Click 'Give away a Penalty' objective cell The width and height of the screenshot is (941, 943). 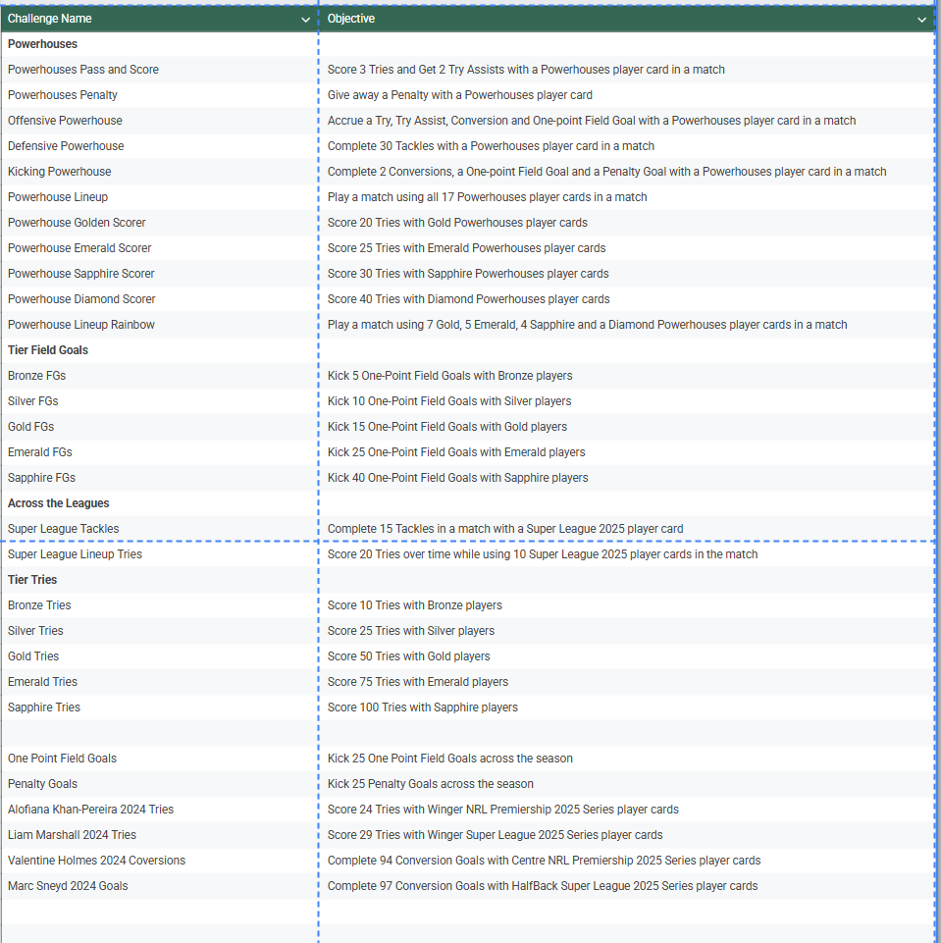[460, 95]
